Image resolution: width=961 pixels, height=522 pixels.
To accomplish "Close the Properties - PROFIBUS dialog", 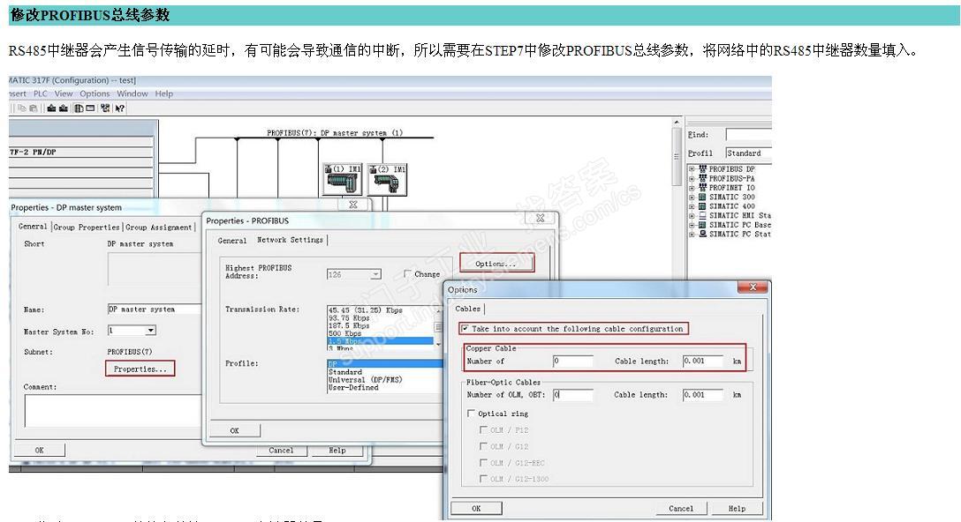I will (540, 218).
